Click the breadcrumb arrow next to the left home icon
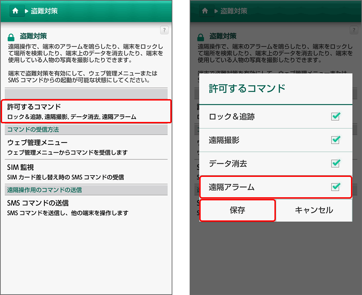 26,11
